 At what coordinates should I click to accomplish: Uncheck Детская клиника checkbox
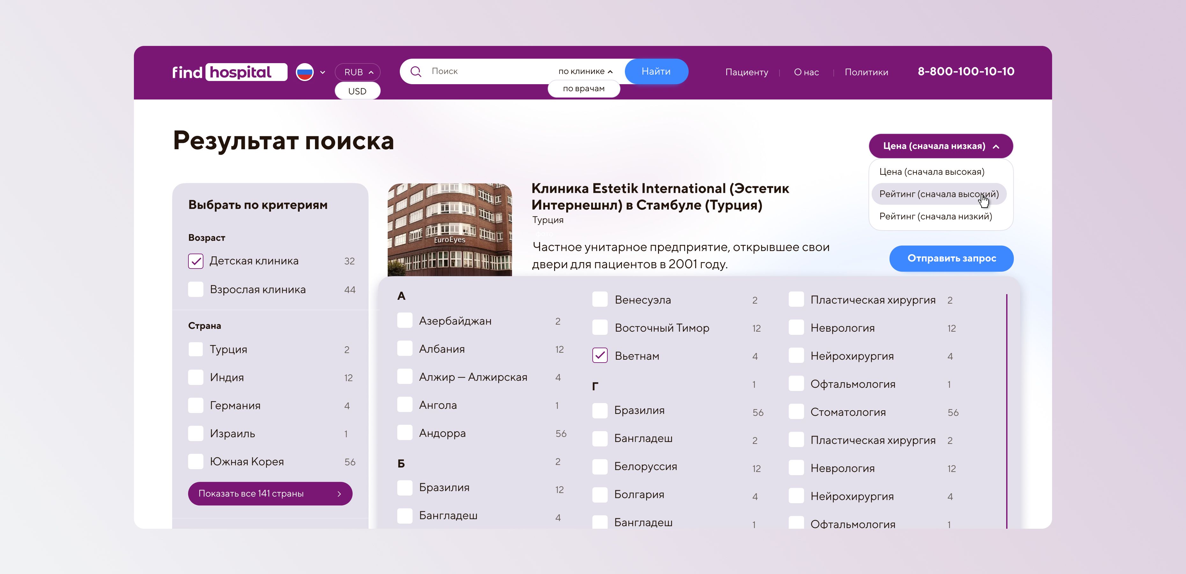196,261
